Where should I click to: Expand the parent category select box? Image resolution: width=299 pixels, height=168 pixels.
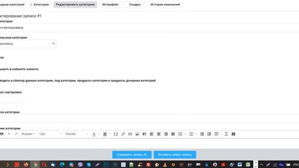(x=28, y=43)
